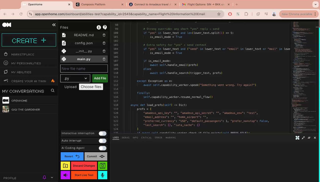Click Start Live Test button
320x182 pixels.
click(x=84, y=175)
